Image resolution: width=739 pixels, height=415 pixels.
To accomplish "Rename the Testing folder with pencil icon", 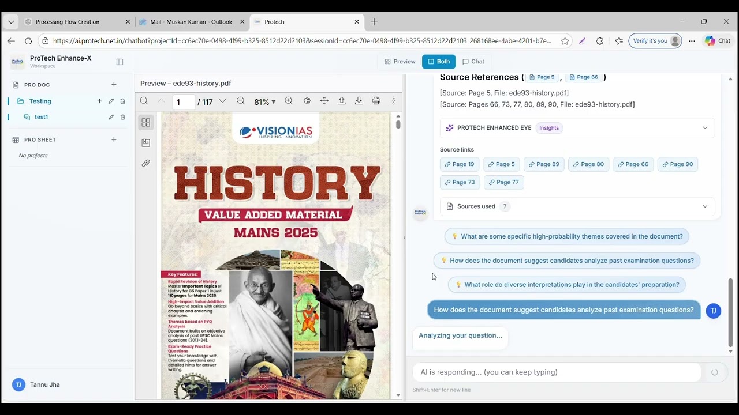I will pyautogui.click(x=111, y=101).
